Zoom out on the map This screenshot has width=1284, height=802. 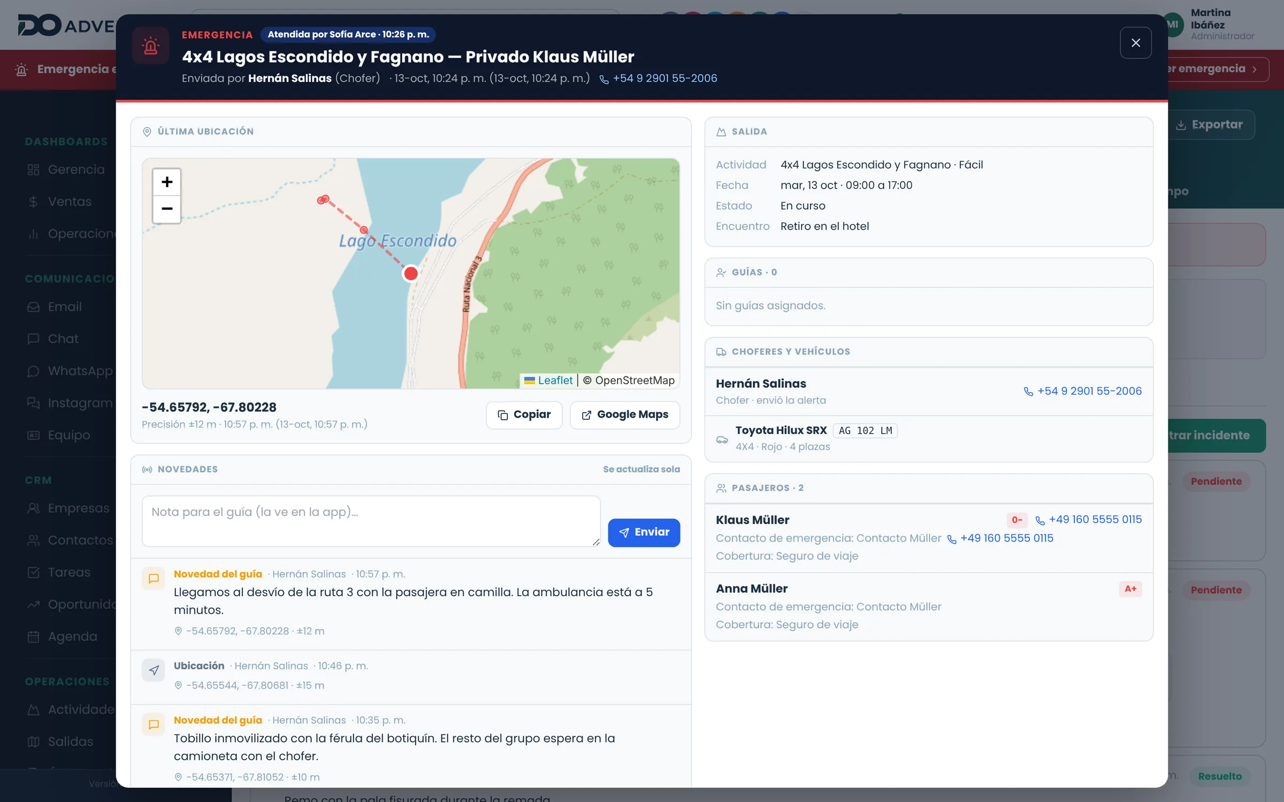pos(167,209)
